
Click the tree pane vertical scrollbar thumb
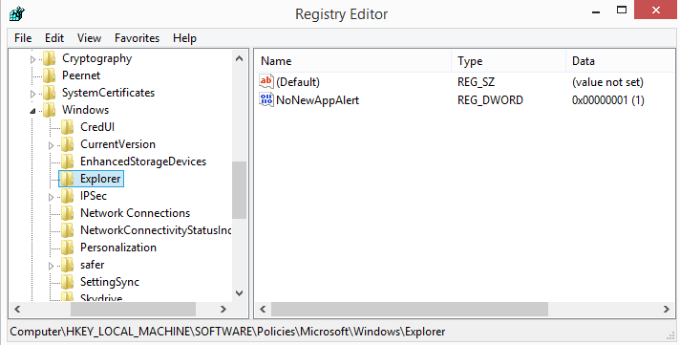(x=239, y=190)
